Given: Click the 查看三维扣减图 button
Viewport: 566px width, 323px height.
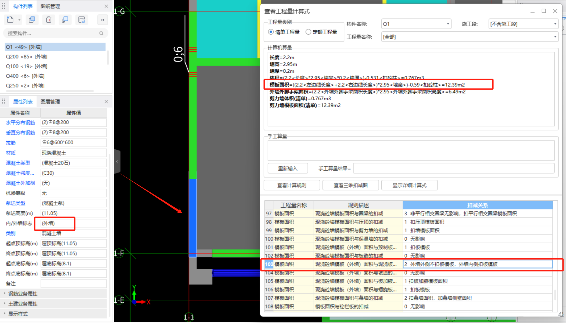Looking at the screenshot, I should pos(350,185).
